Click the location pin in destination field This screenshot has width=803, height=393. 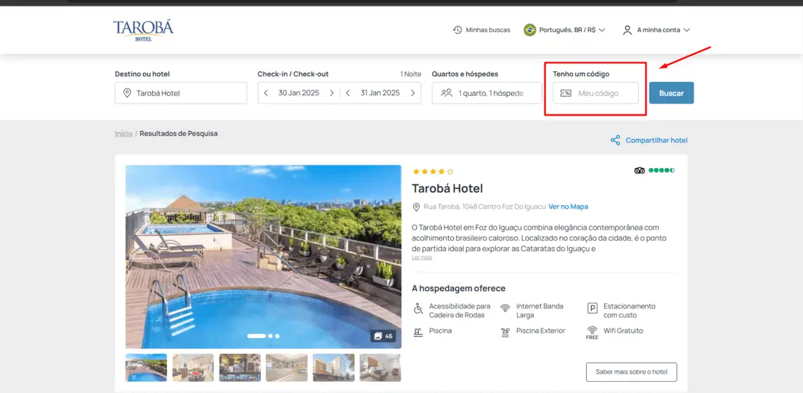pos(128,93)
